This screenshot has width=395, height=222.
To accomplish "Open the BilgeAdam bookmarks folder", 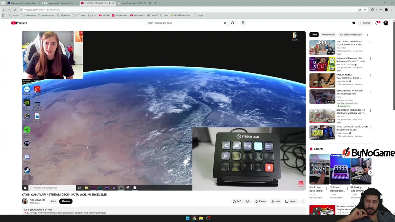I will coord(64,15).
